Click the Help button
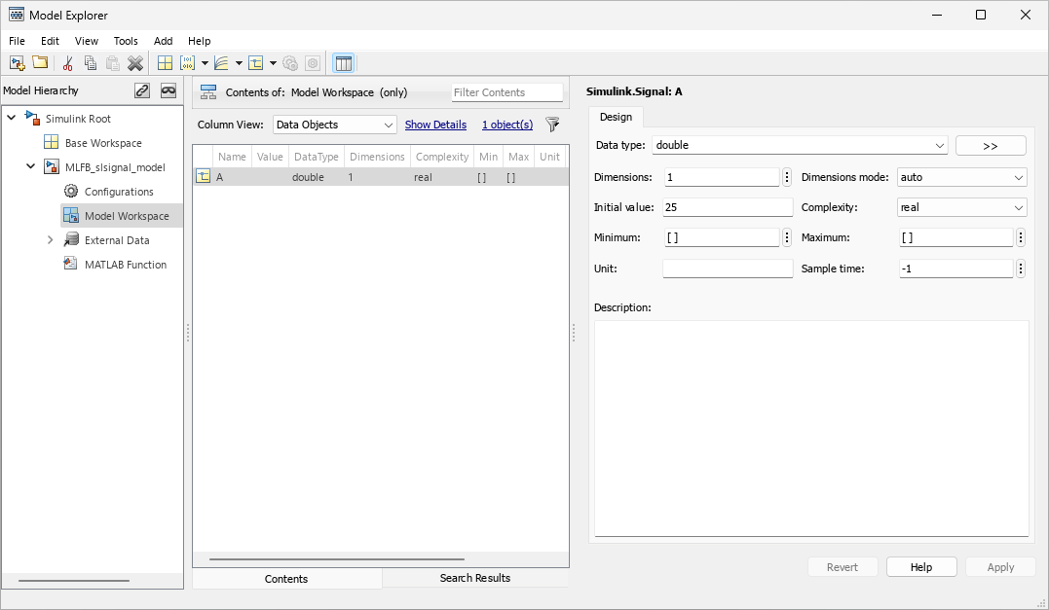The width and height of the screenshot is (1049, 610). tap(920, 567)
